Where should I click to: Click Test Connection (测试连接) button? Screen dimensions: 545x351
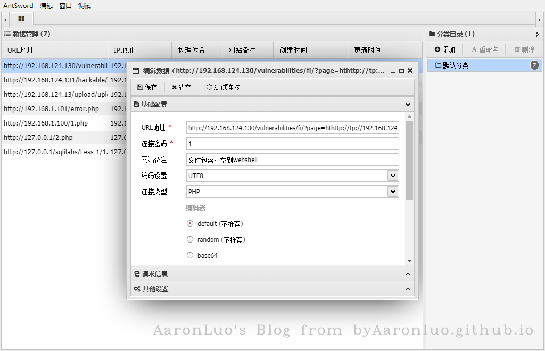click(223, 87)
